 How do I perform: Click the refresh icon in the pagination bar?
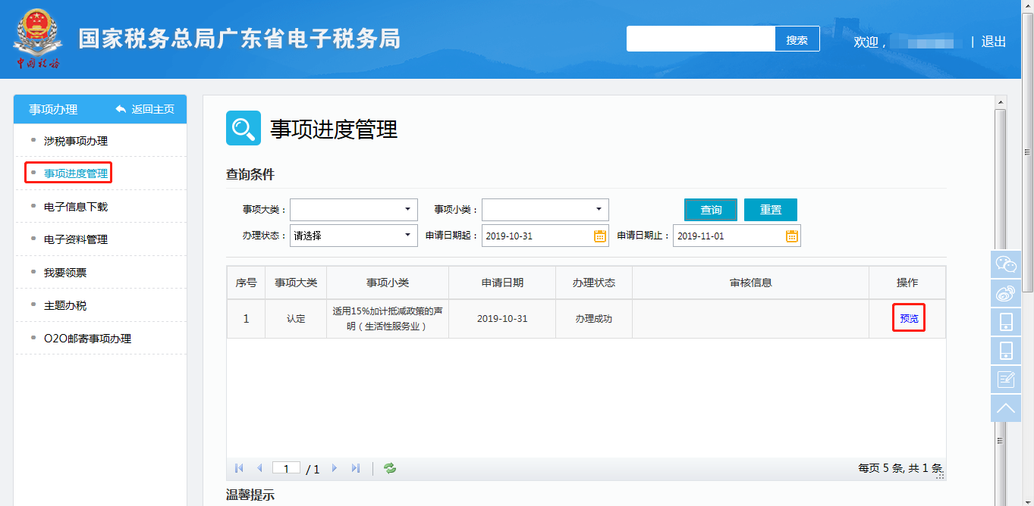[x=389, y=467]
